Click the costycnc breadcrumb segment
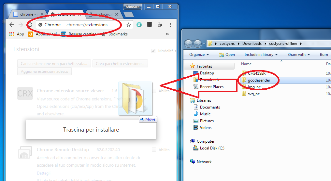 click(x=227, y=44)
